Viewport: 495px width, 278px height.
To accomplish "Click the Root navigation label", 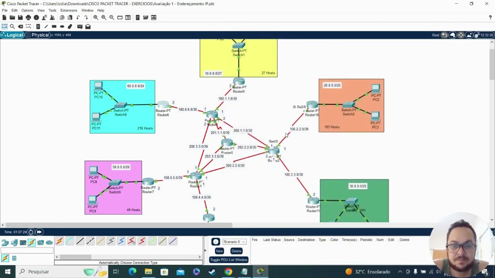I will [x=435, y=35].
